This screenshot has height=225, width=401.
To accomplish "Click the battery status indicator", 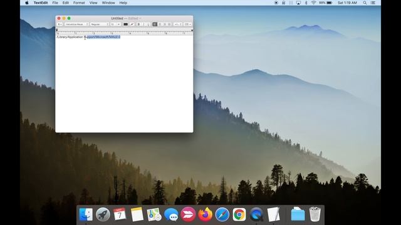I will tap(325, 2).
